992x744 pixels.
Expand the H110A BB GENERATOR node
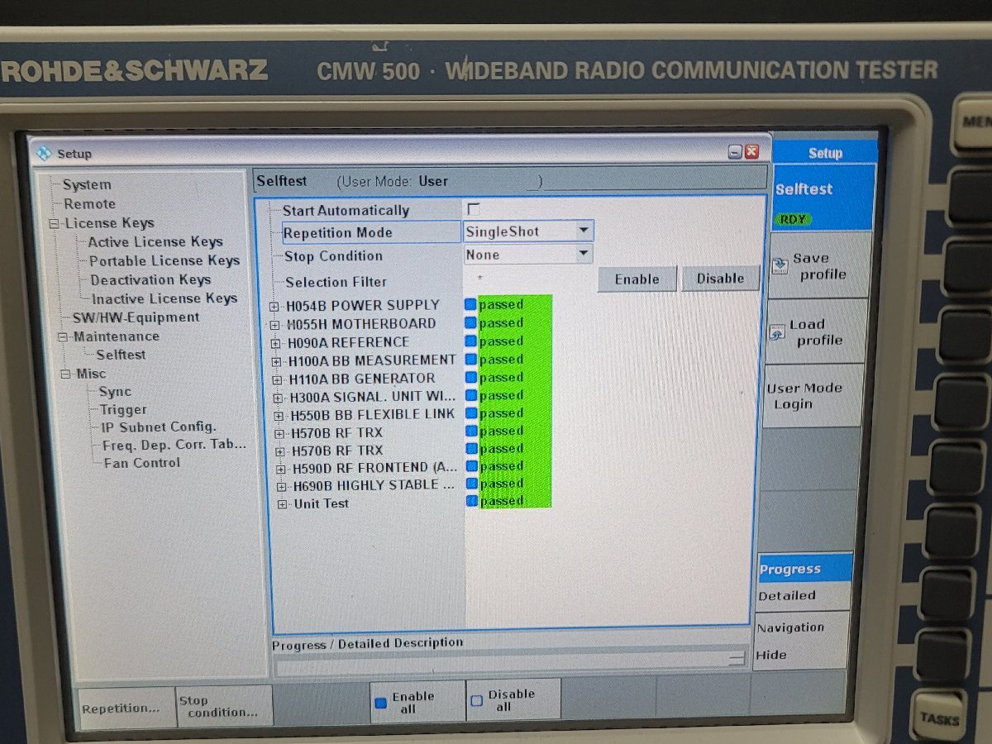coord(278,380)
